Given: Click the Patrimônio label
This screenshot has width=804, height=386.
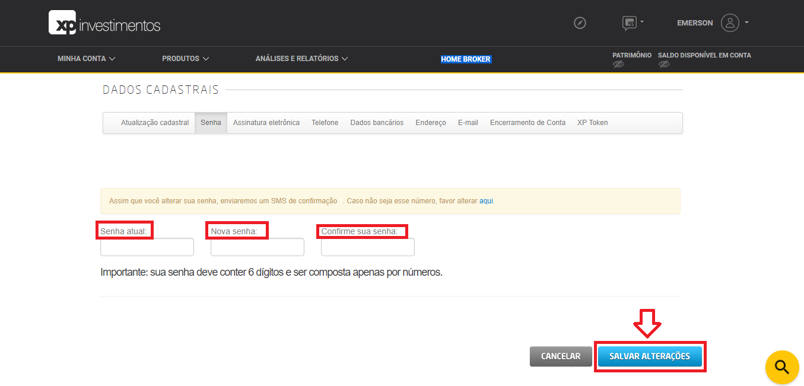Looking at the screenshot, I should [632, 55].
